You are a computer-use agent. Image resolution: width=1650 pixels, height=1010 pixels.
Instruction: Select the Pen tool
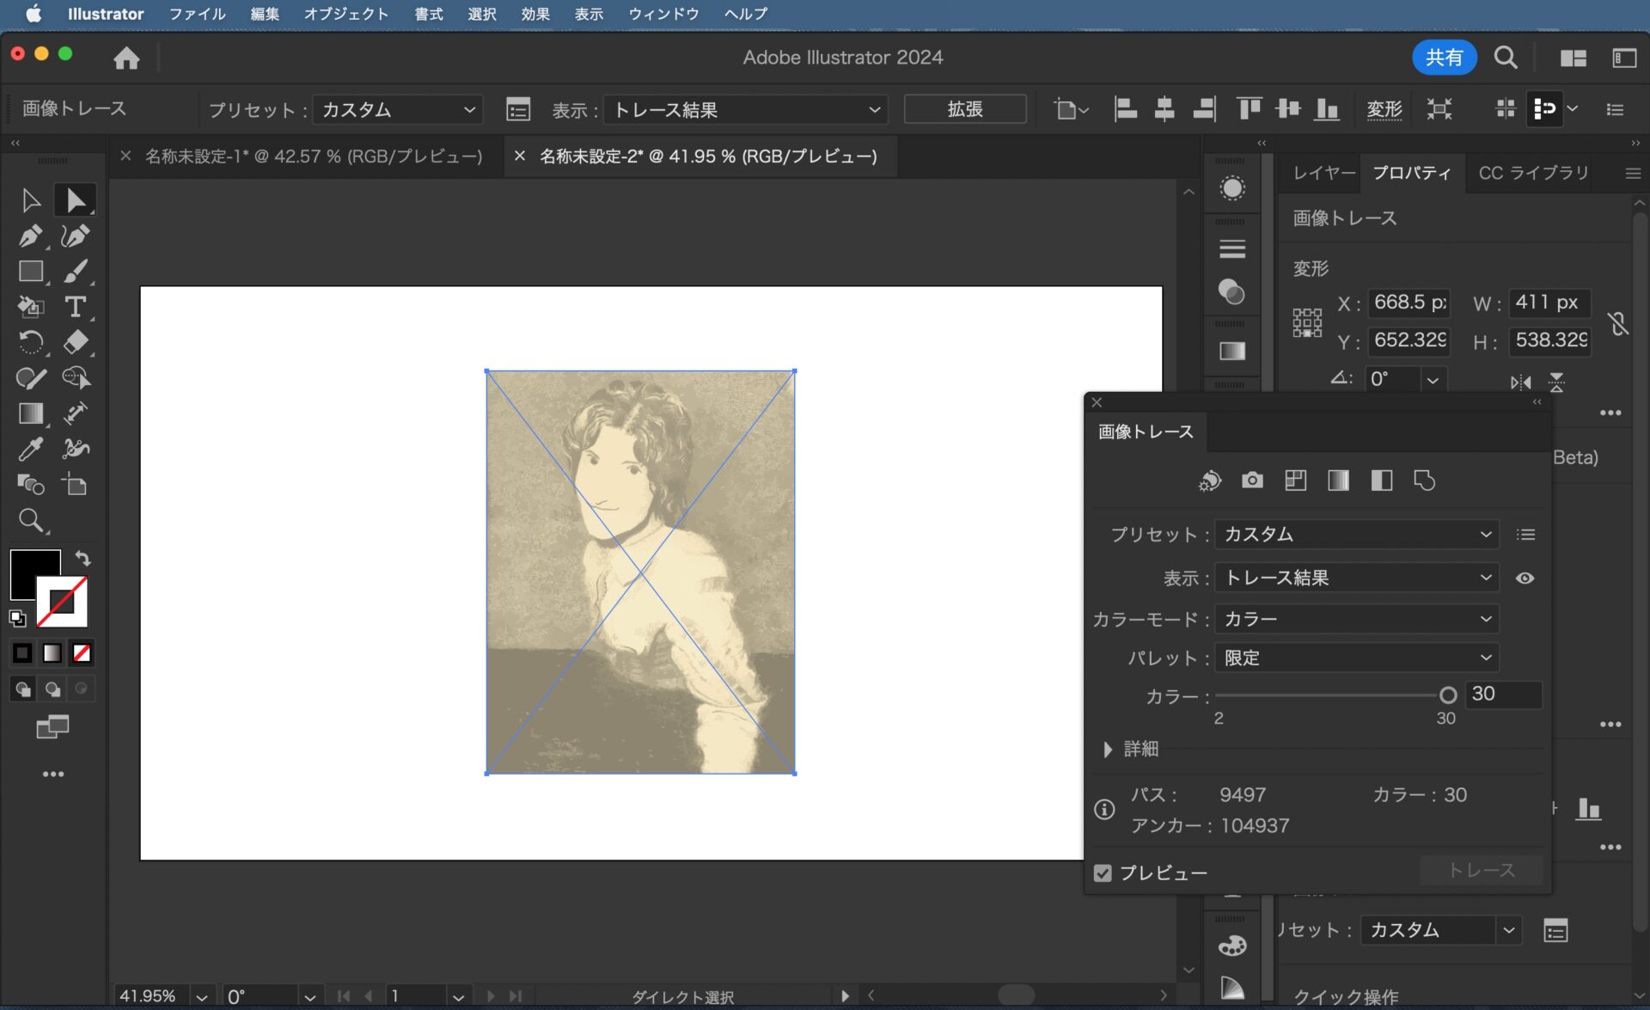(x=31, y=236)
